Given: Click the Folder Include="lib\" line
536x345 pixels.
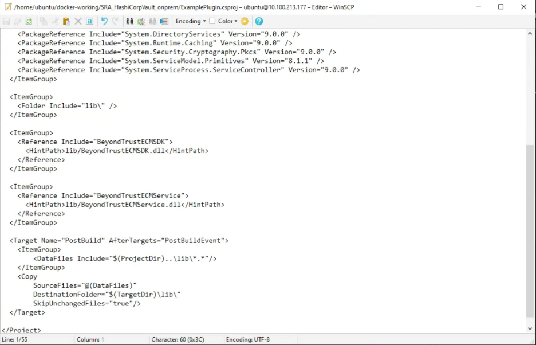Looking at the screenshot, I should [68, 106].
